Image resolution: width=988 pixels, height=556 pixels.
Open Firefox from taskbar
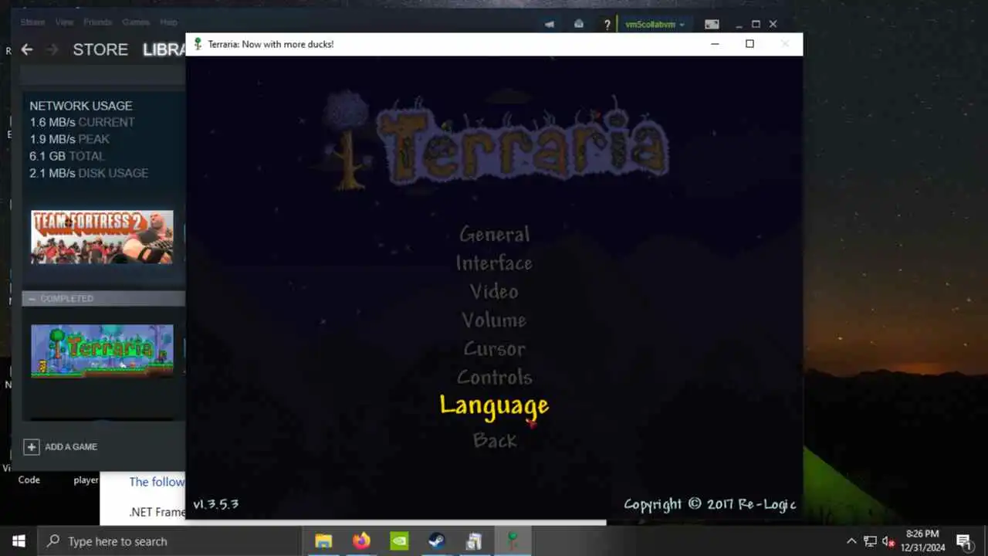click(361, 541)
